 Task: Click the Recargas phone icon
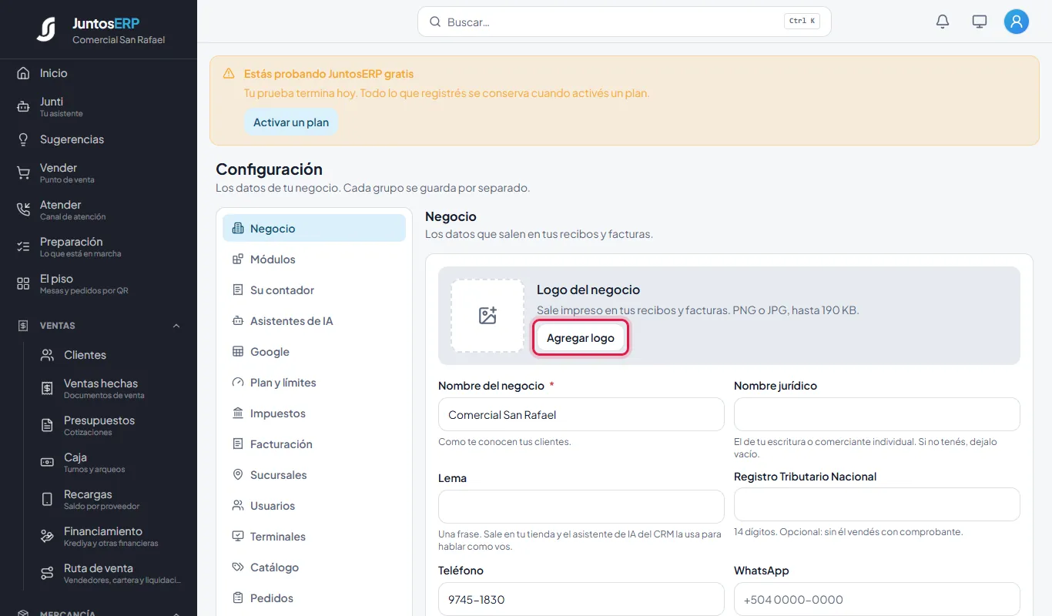pyautogui.click(x=47, y=500)
